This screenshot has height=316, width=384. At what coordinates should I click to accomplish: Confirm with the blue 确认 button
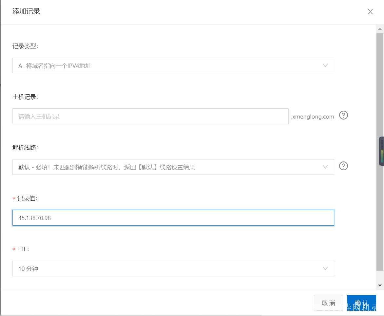pos(361,303)
